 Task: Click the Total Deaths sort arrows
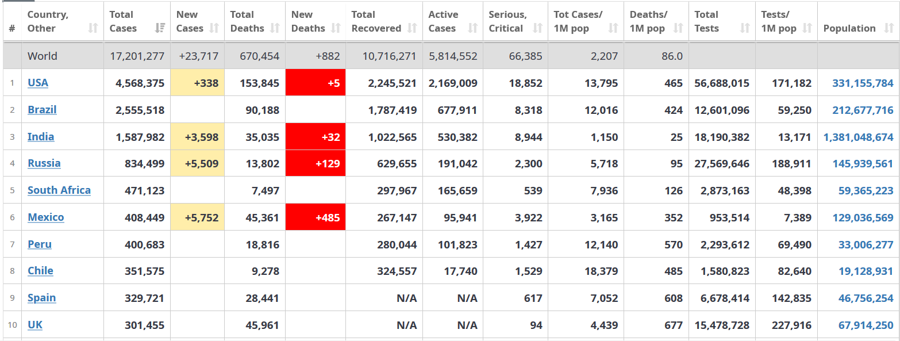[x=275, y=28]
